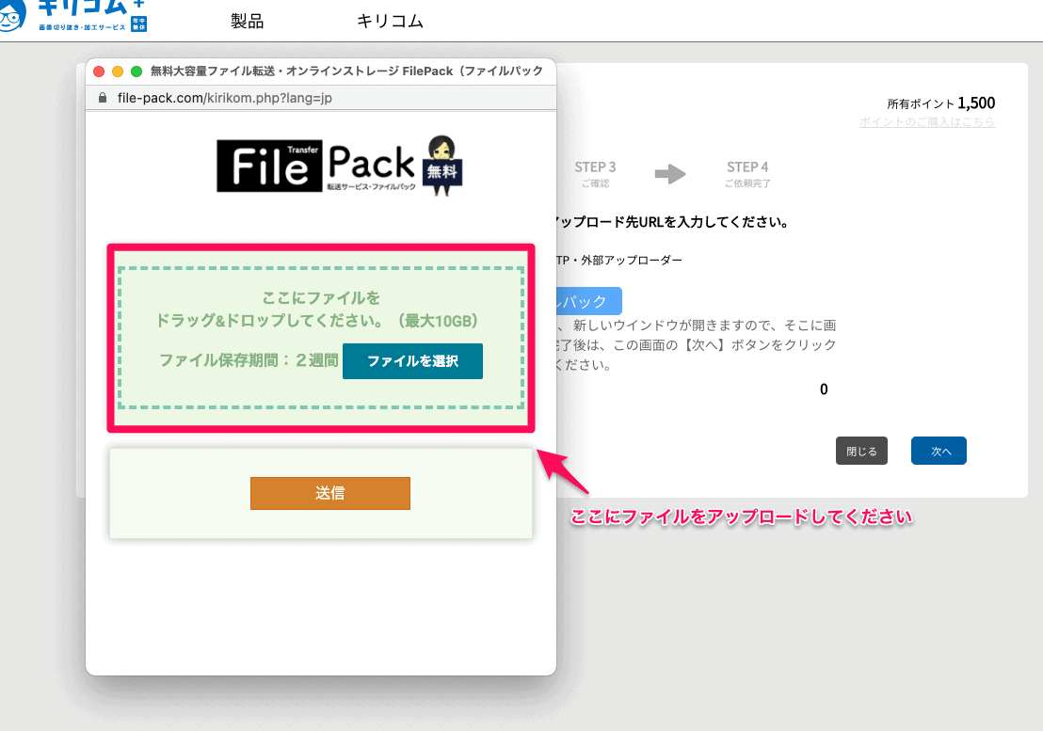Open the ポイントのご購入はこちら link
This screenshot has height=731, width=1043.
[926, 121]
